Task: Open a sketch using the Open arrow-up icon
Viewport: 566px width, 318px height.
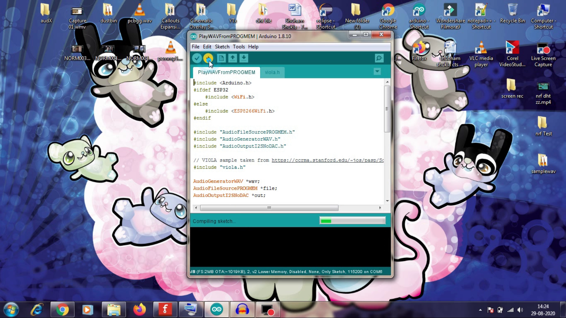Action: click(233, 58)
